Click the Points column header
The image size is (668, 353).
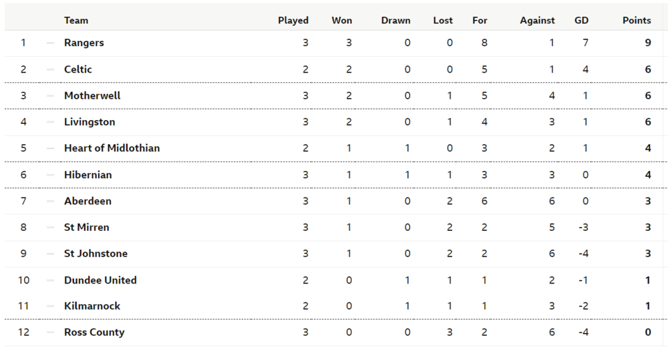(636, 21)
